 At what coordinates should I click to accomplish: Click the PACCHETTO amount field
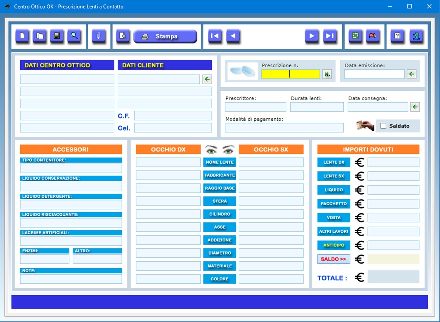[x=393, y=204]
